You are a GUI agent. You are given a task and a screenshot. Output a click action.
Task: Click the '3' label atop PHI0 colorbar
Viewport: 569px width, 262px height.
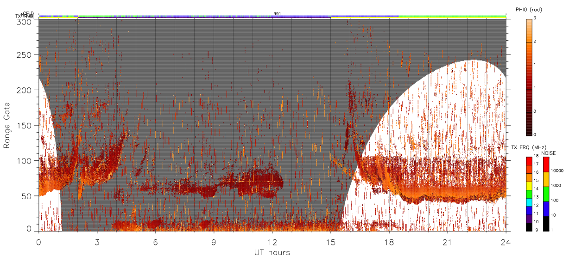[x=535, y=18]
